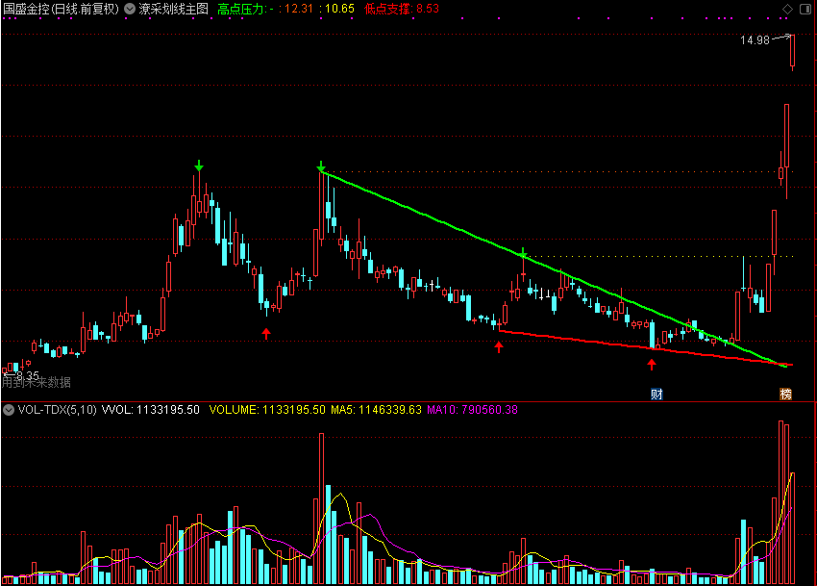Click the yellow value 10.65
817x586 pixels.
[x=339, y=9]
